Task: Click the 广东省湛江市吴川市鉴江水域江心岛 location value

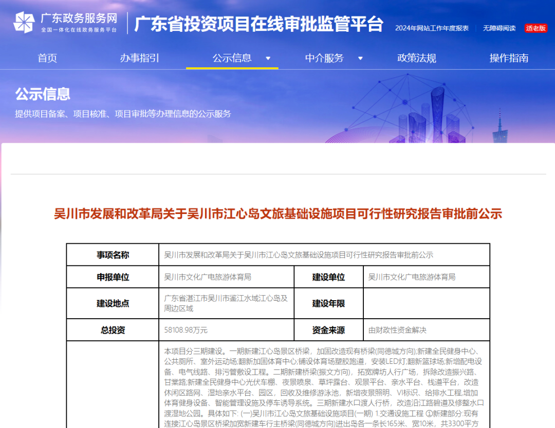Action: 226,303
